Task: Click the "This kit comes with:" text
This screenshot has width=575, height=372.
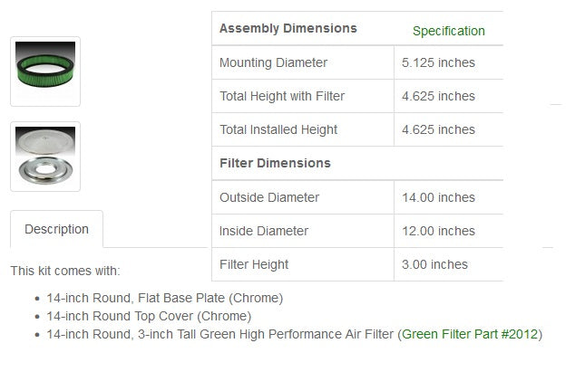Action: (65, 271)
